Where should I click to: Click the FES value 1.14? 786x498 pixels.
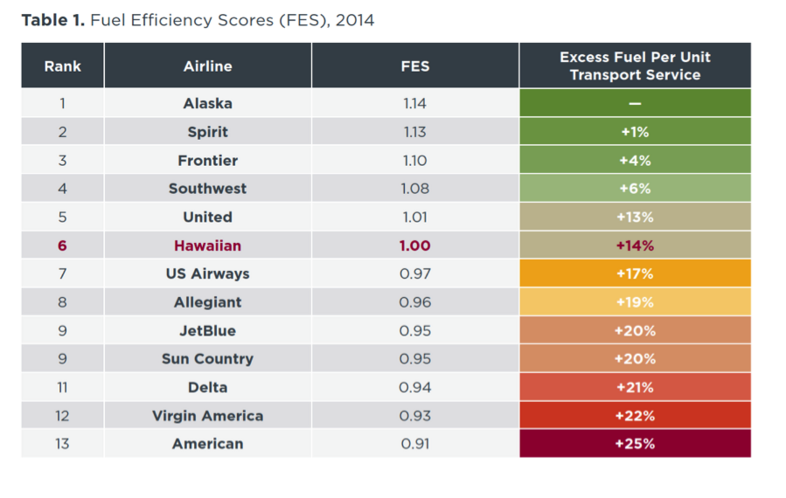coord(415,103)
